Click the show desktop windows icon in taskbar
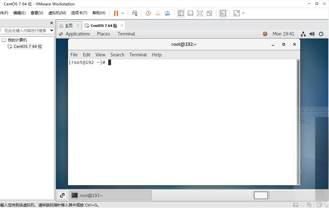The width and height of the screenshot is (329, 208). (62, 195)
